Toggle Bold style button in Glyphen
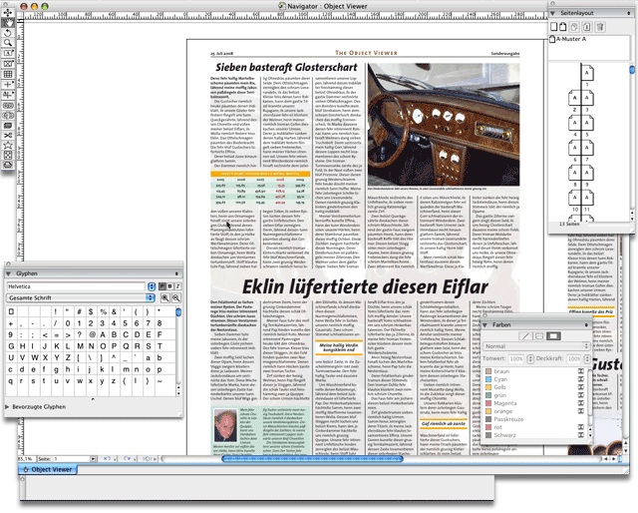This screenshot has width=638, height=513. click(170, 286)
